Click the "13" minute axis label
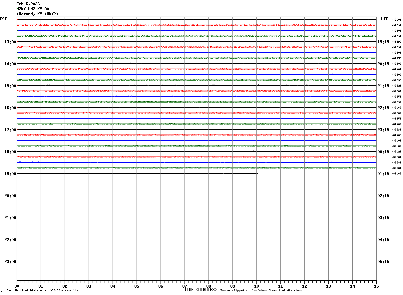This screenshot has width=403, height=295. pos(328,286)
